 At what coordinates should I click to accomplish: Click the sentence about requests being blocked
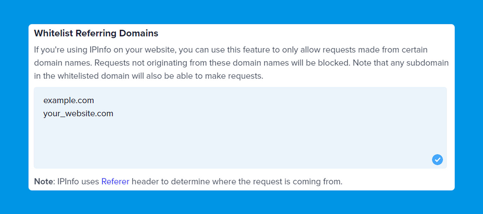click(x=223, y=63)
